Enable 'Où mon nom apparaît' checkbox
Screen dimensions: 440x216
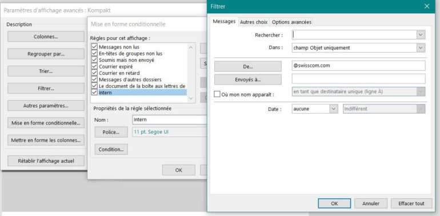pos(217,94)
